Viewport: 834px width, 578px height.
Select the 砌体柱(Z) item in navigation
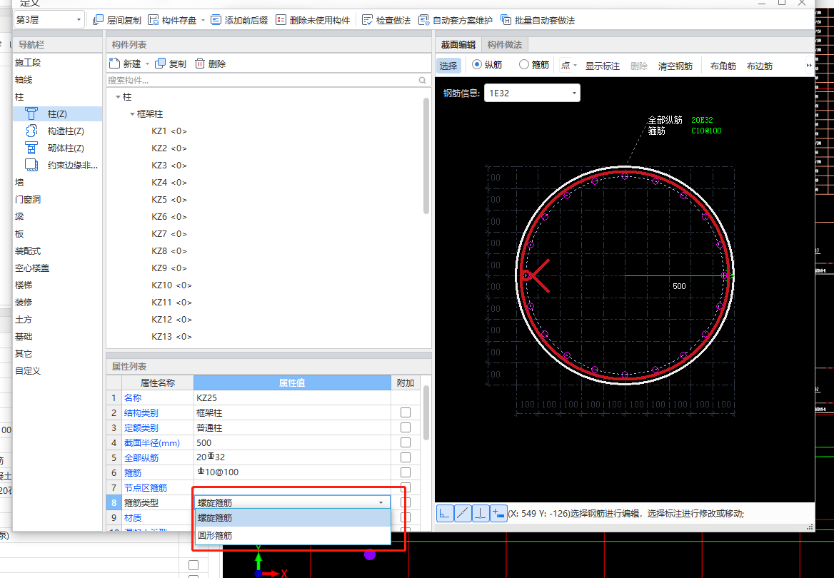pyautogui.click(x=57, y=148)
